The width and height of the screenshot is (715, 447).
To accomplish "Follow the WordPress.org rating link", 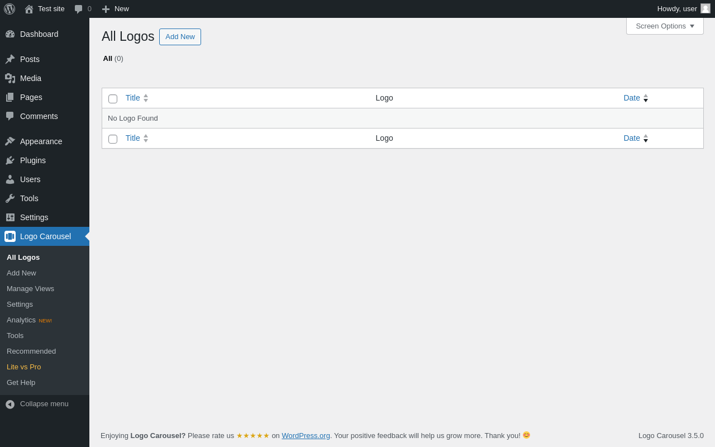I will pos(306,435).
